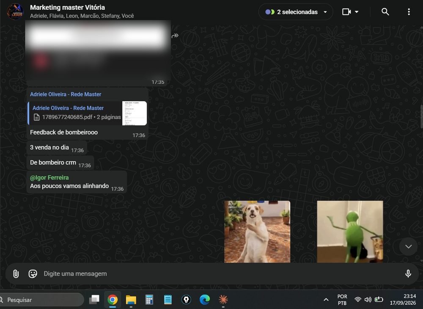
Task: Open the volume speaker tray icon
Action: [368, 300]
